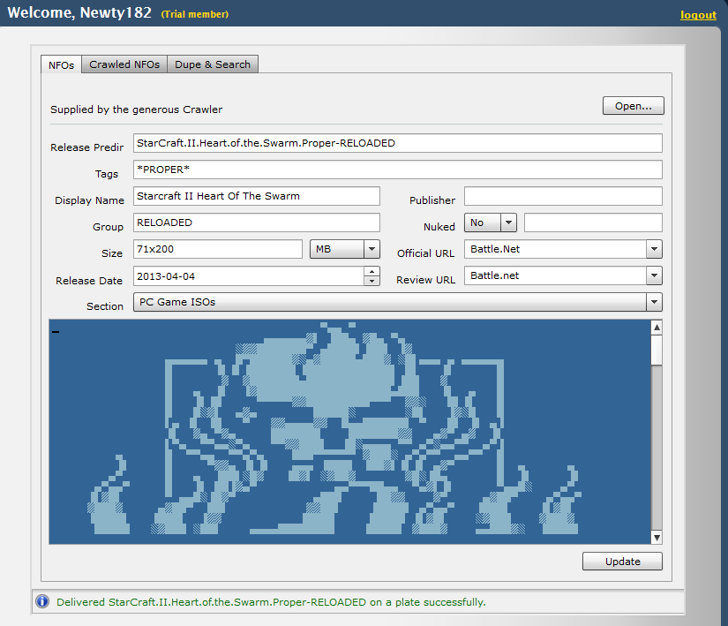Click the NFO scrollbar down arrow
The height and width of the screenshot is (626, 728).
[657, 538]
